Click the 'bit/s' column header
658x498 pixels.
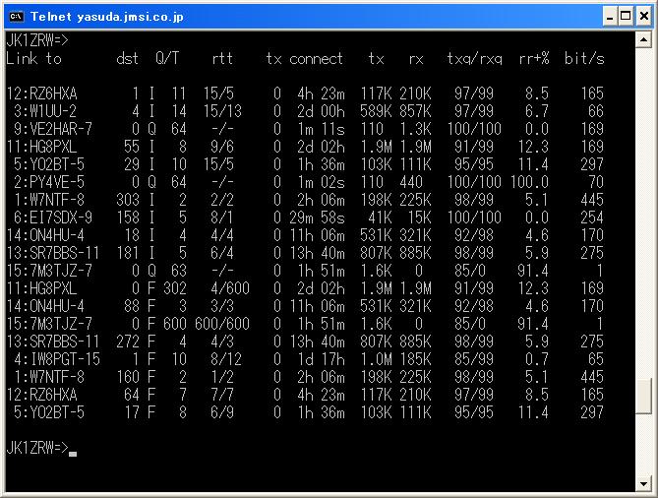pyautogui.click(x=584, y=58)
